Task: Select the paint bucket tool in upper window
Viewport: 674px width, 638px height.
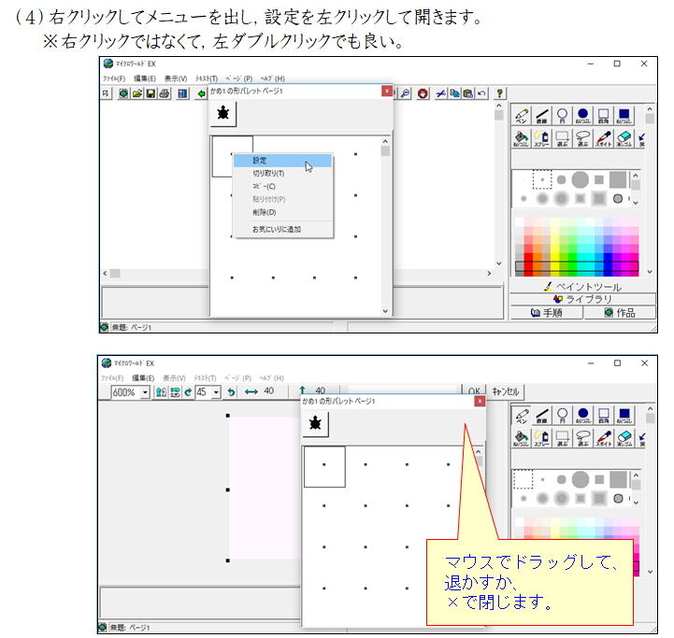Action: 522,138
